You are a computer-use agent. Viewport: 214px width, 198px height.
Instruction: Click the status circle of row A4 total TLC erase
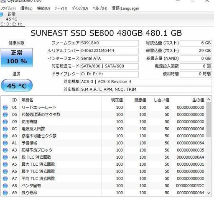coord(5,157)
